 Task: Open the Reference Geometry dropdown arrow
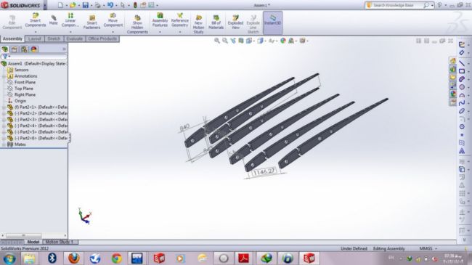pyautogui.click(x=179, y=32)
